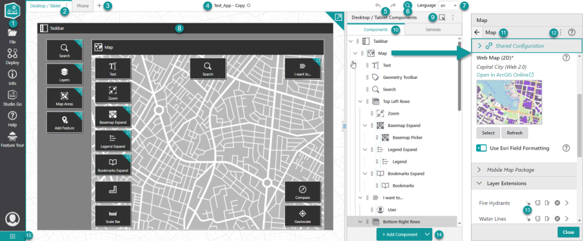This screenshot has height=241, width=583.
Task: Open the Add Component dropdown arrow
Action: [x=428, y=235]
